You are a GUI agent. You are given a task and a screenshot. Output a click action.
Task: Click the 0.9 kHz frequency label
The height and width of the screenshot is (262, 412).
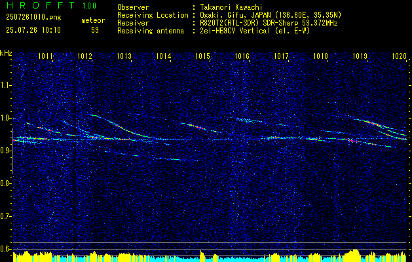(5, 151)
